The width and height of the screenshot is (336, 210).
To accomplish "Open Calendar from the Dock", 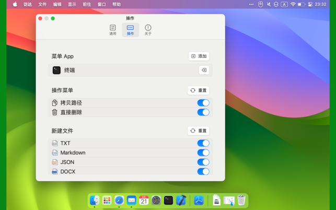I will [x=144, y=201].
